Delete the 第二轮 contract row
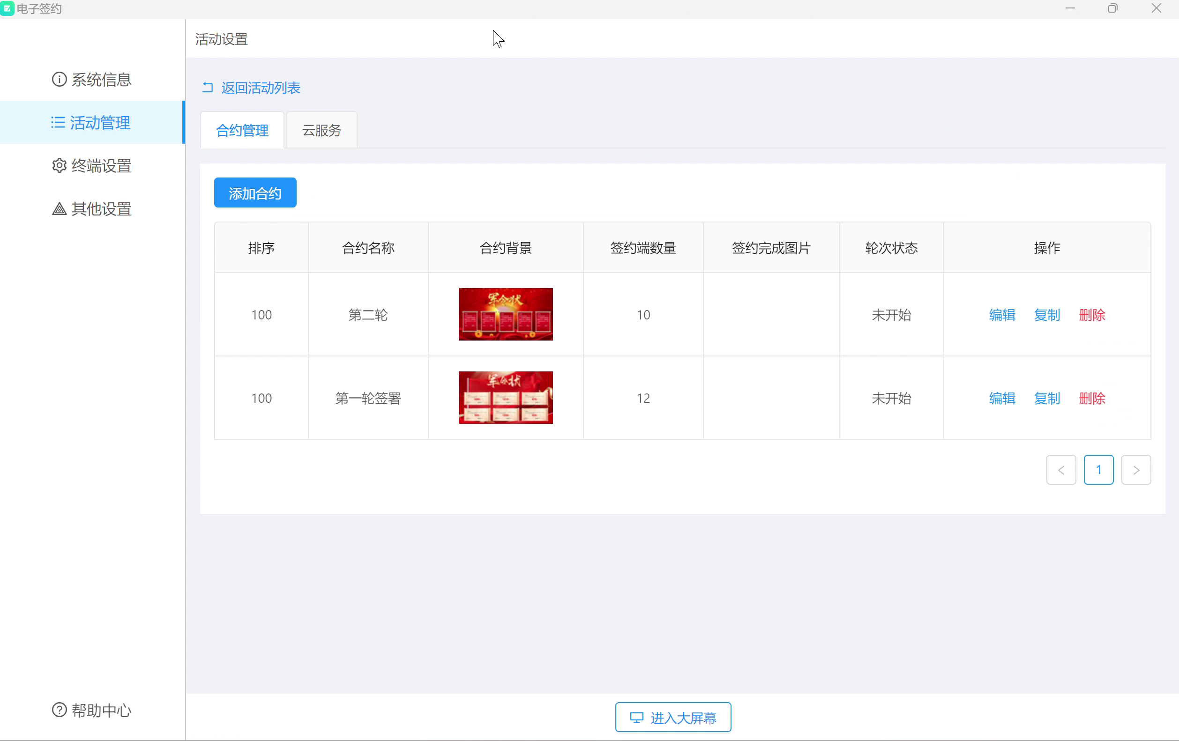 click(x=1092, y=315)
